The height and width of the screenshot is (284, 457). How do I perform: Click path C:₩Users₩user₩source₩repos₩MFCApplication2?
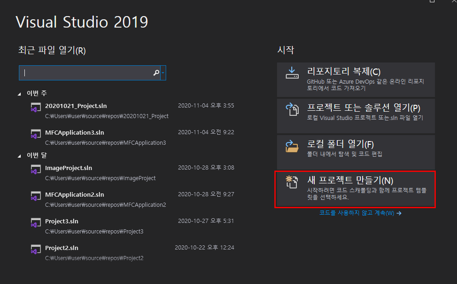(x=105, y=205)
